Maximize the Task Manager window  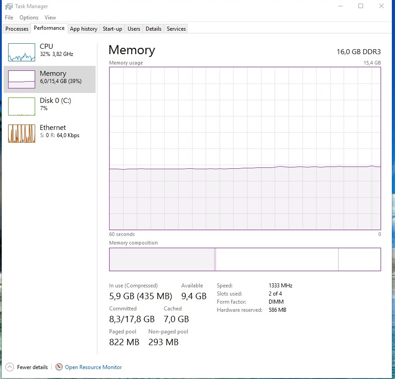coord(361,6)
